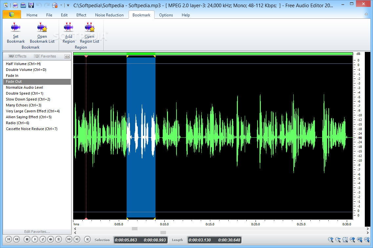Jump to the end with skip-forward button

pyautogui.click(x=77, y=239)
